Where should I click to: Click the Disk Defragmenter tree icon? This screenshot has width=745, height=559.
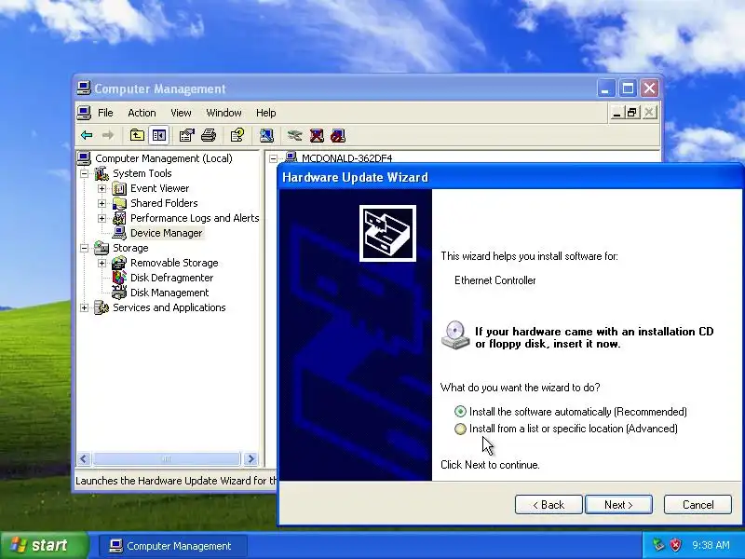point(119,278)
